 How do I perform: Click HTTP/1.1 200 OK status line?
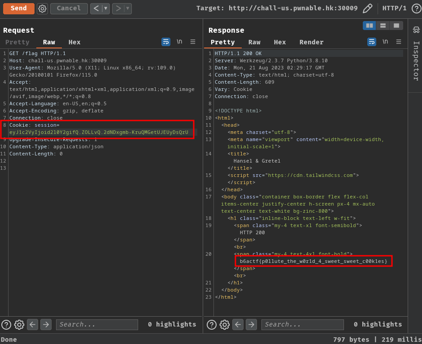click(238, 53)
